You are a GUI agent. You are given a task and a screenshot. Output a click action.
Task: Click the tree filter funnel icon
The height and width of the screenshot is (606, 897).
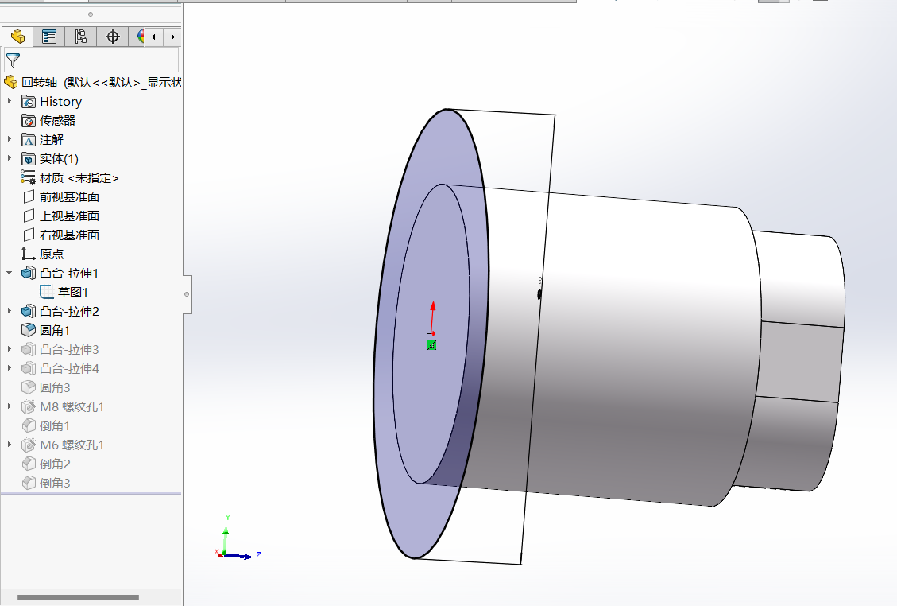[x=13, y=60]
